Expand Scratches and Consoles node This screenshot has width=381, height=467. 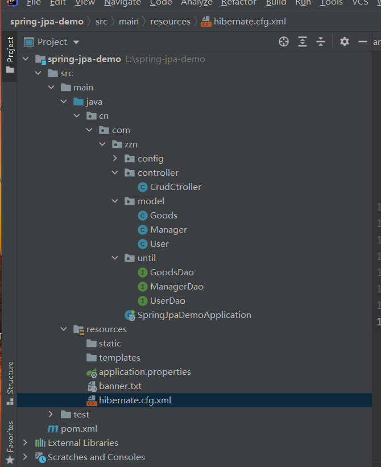coord(25,457)
